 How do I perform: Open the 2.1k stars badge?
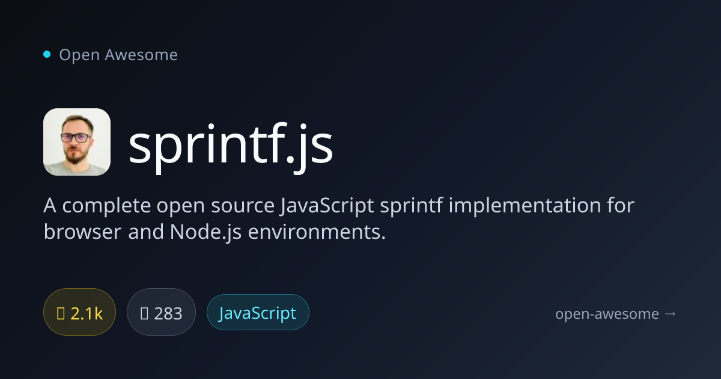[79, 313]
